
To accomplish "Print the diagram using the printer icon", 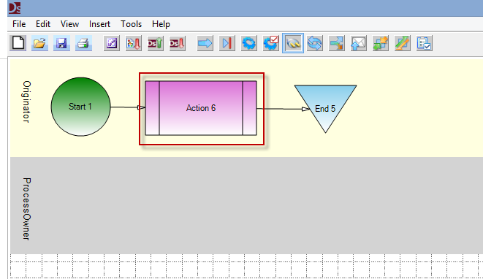I will click(83, 43).
